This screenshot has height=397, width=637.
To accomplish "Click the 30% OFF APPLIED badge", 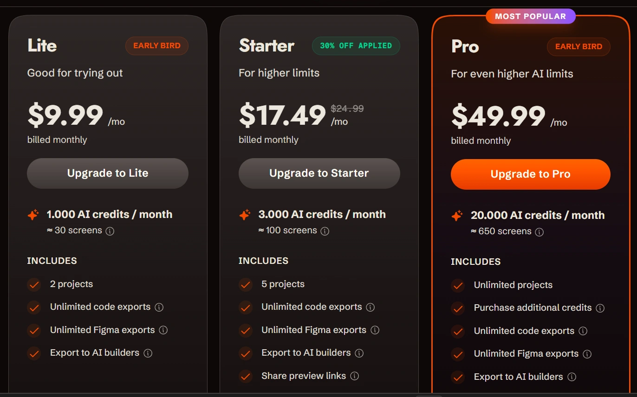I will tap(356, 46).
